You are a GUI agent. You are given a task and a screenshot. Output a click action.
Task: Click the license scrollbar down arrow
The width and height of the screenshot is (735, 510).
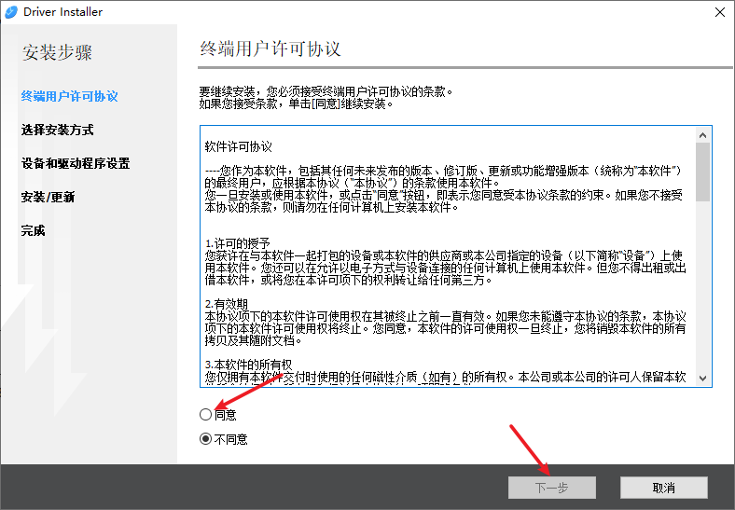click(x=703, y=379)
